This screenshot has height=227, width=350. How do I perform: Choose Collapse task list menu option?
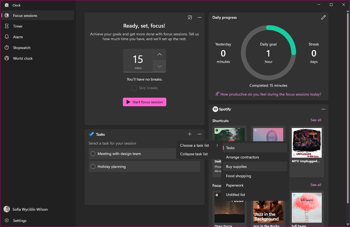coord(194,154)
